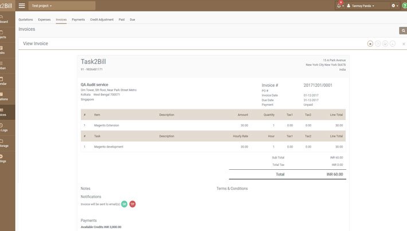Click the first circular invoice action icon
407x231 pixels.
(370, 43)
